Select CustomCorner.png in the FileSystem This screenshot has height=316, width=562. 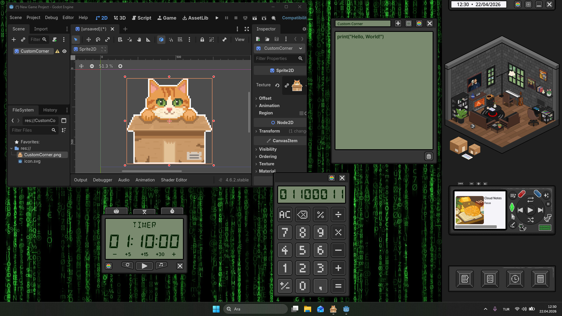tap(42, 155)
